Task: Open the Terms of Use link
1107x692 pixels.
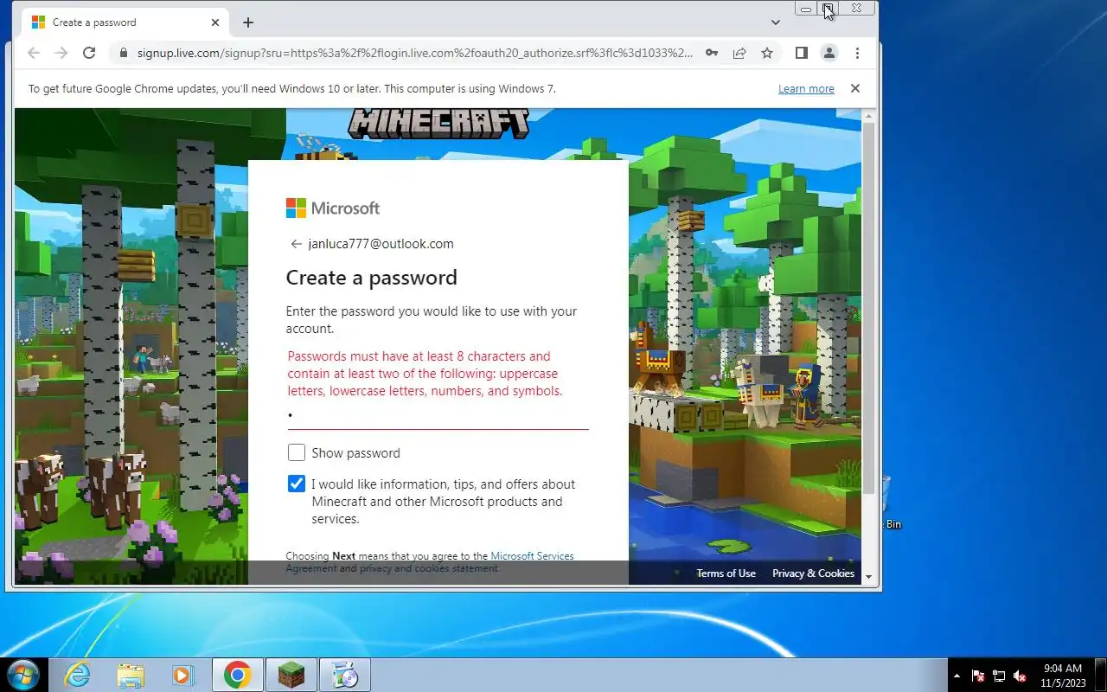Action: (726, 573)
